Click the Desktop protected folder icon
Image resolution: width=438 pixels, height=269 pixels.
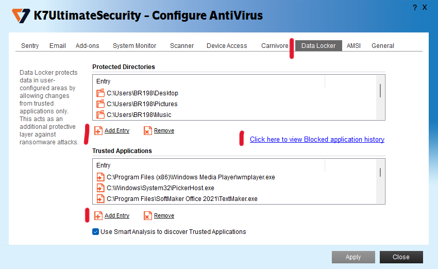point(100,93)
